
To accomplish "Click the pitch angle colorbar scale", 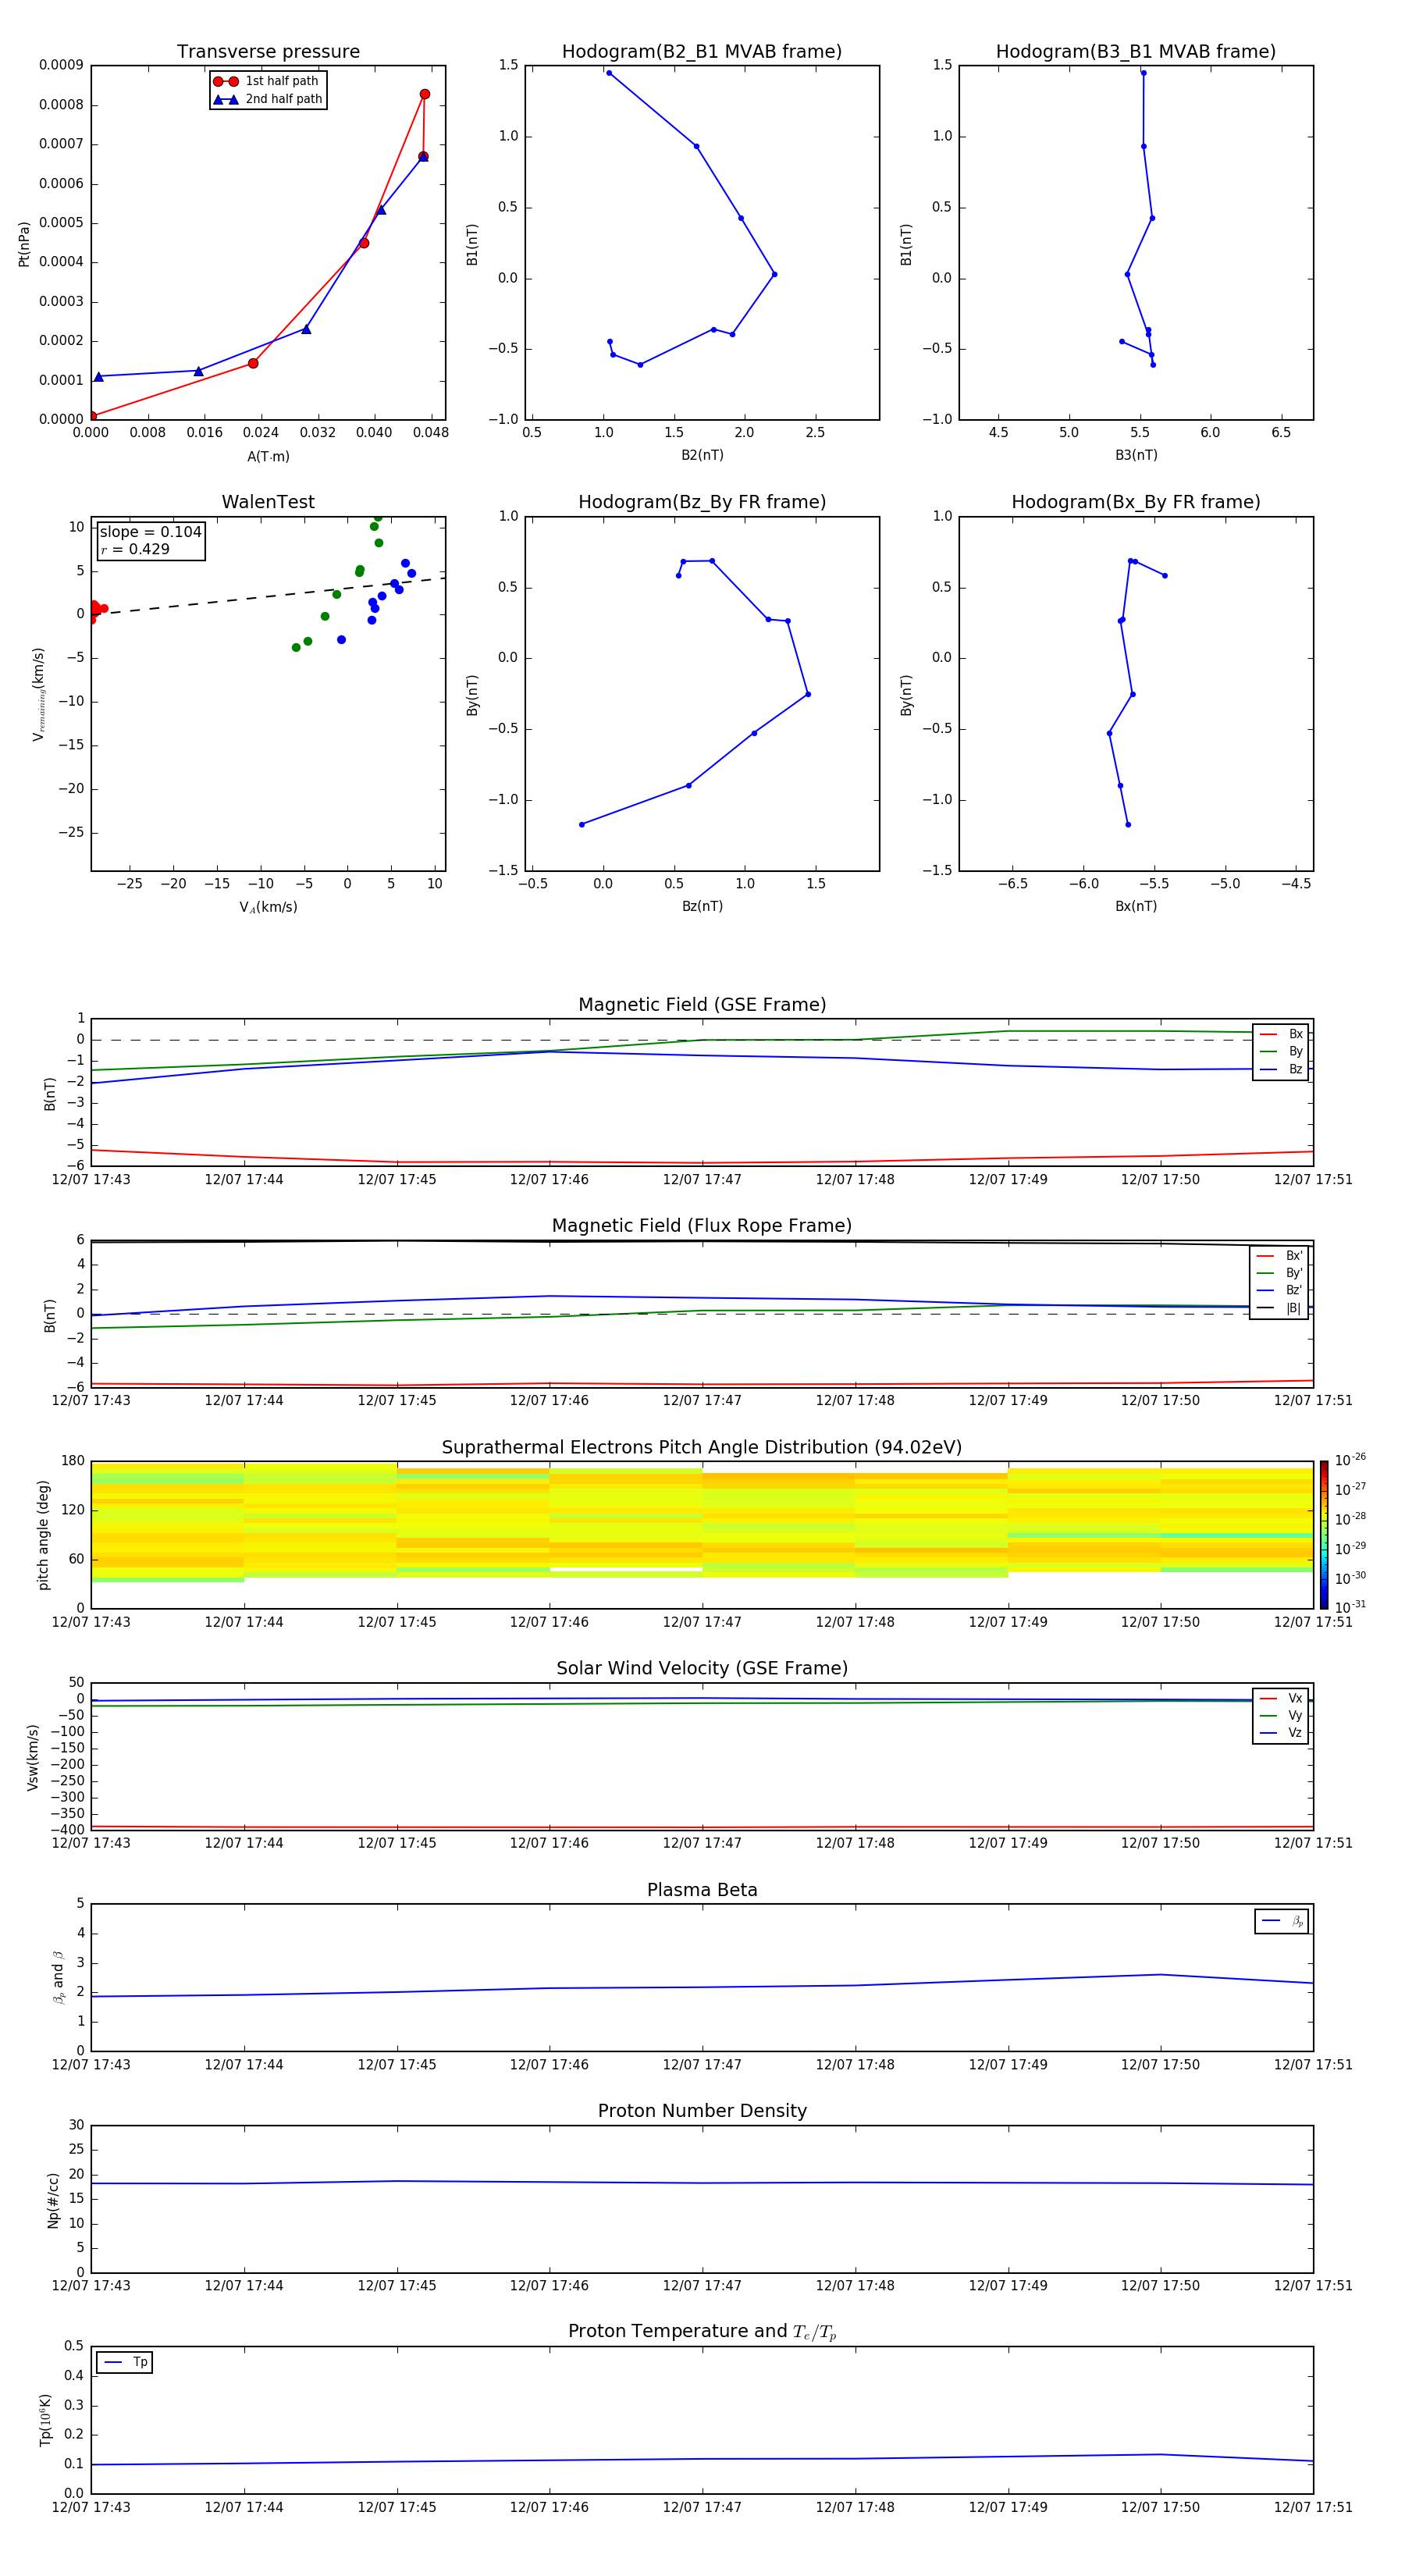I will (1324, 1534).
